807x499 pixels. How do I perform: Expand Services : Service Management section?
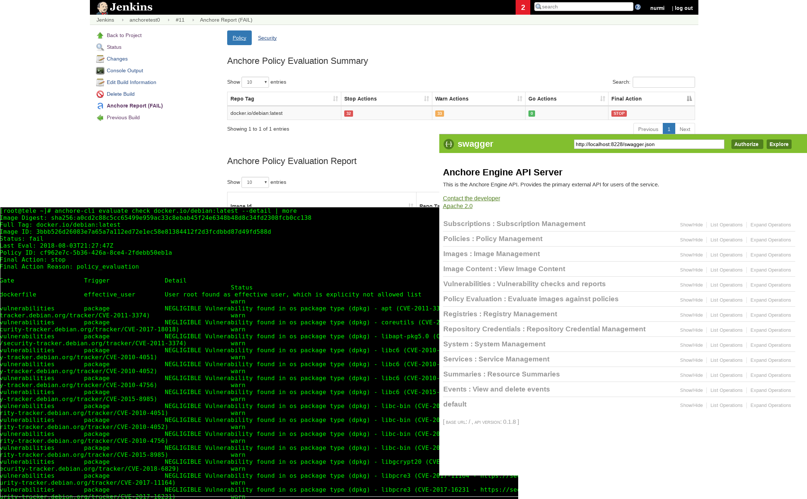496,359
